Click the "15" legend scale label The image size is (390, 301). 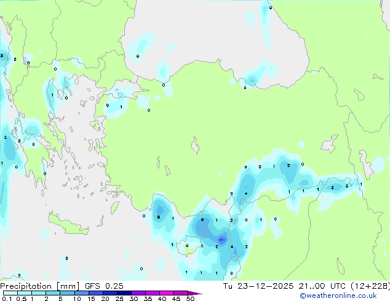pos(91,299)
